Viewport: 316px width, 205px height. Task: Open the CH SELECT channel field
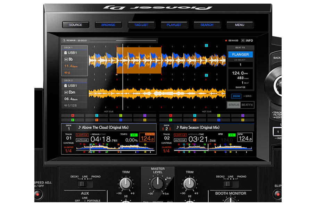[240, 65]
